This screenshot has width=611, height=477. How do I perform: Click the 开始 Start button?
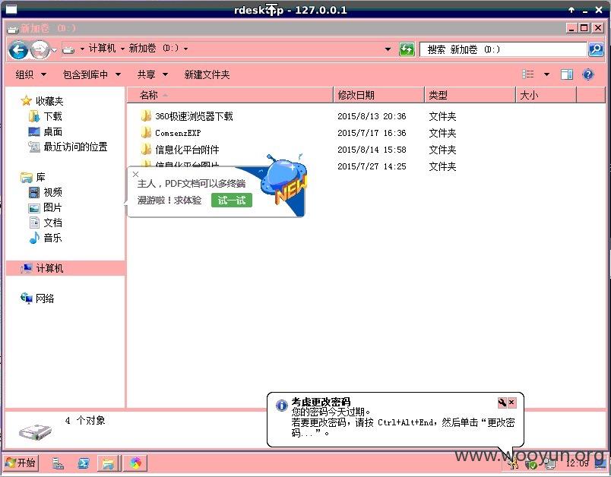21,463
